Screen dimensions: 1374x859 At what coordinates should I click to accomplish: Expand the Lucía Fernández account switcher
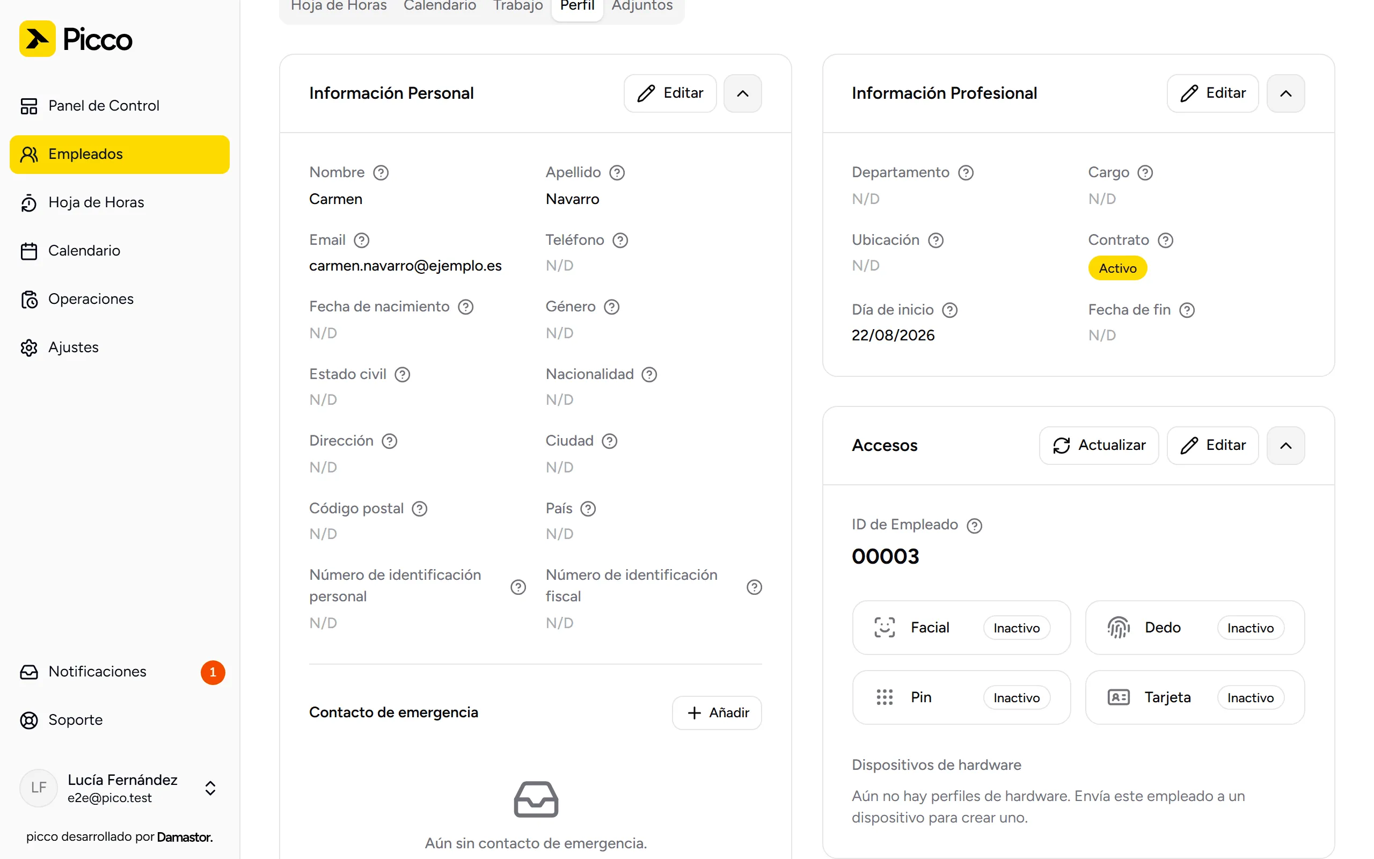[x=119, y=788]
